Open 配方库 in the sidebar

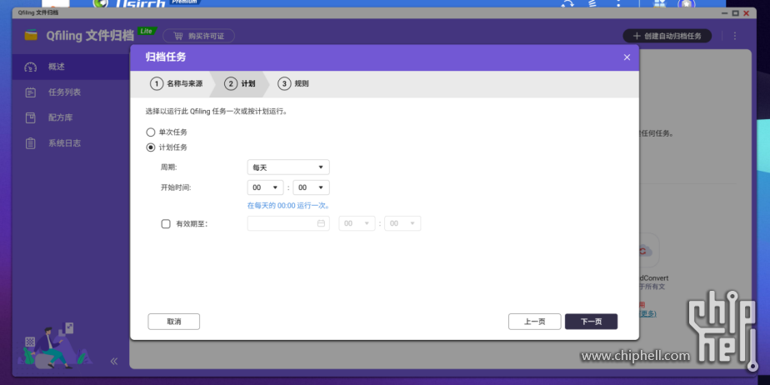pos(71,117)
